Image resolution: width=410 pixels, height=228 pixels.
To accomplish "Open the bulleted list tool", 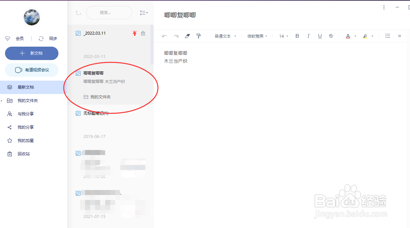I will [x=388, y=36].
